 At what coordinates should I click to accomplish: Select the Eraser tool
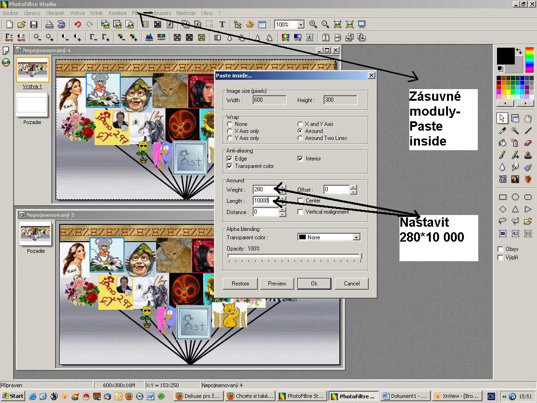click(x=528, y=143)
